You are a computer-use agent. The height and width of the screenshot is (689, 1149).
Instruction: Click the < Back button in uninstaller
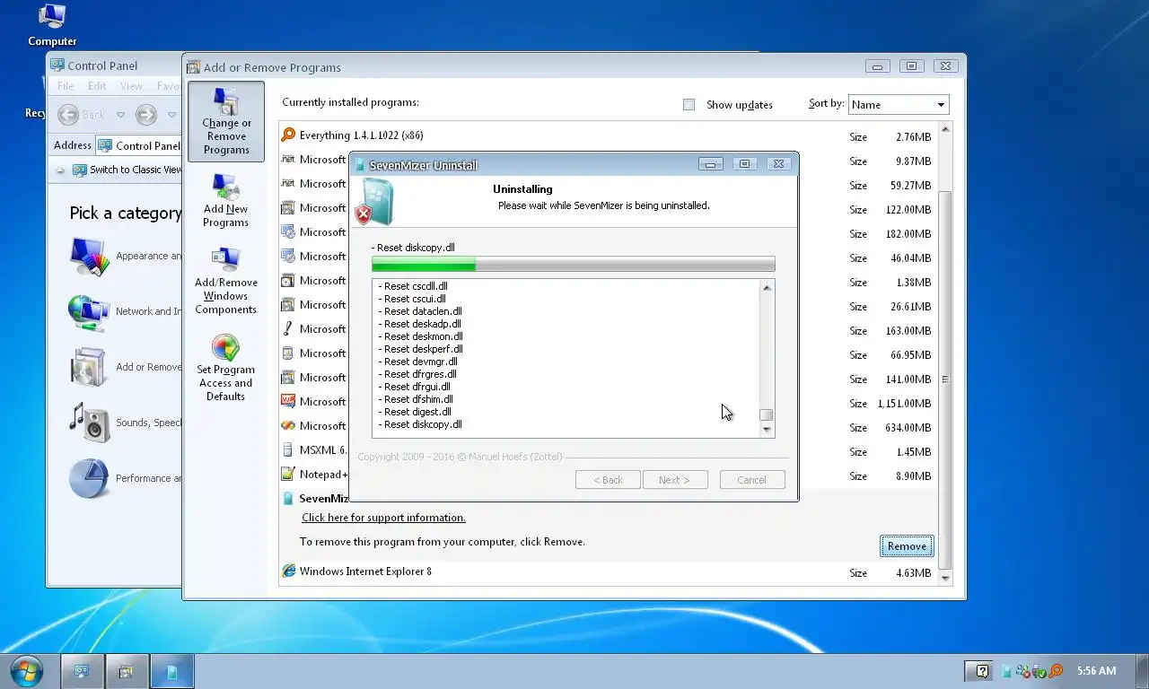coord(608,480)
